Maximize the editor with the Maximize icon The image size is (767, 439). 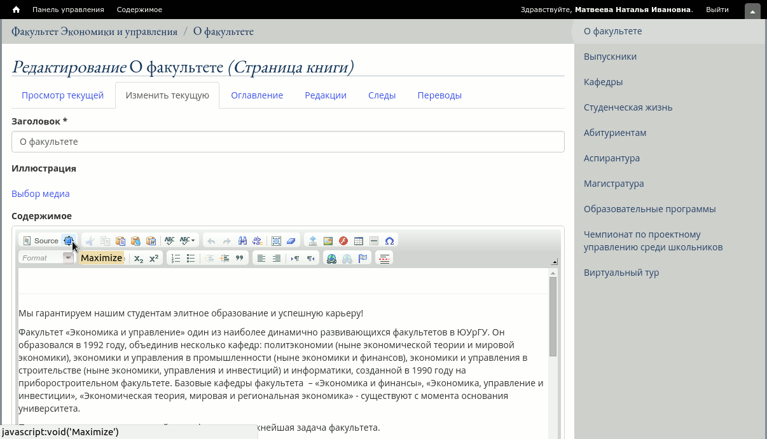click(x=69, y=241)
